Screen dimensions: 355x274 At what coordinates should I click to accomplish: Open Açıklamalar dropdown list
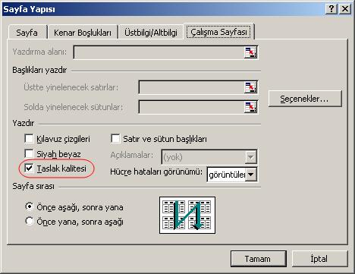251,157
